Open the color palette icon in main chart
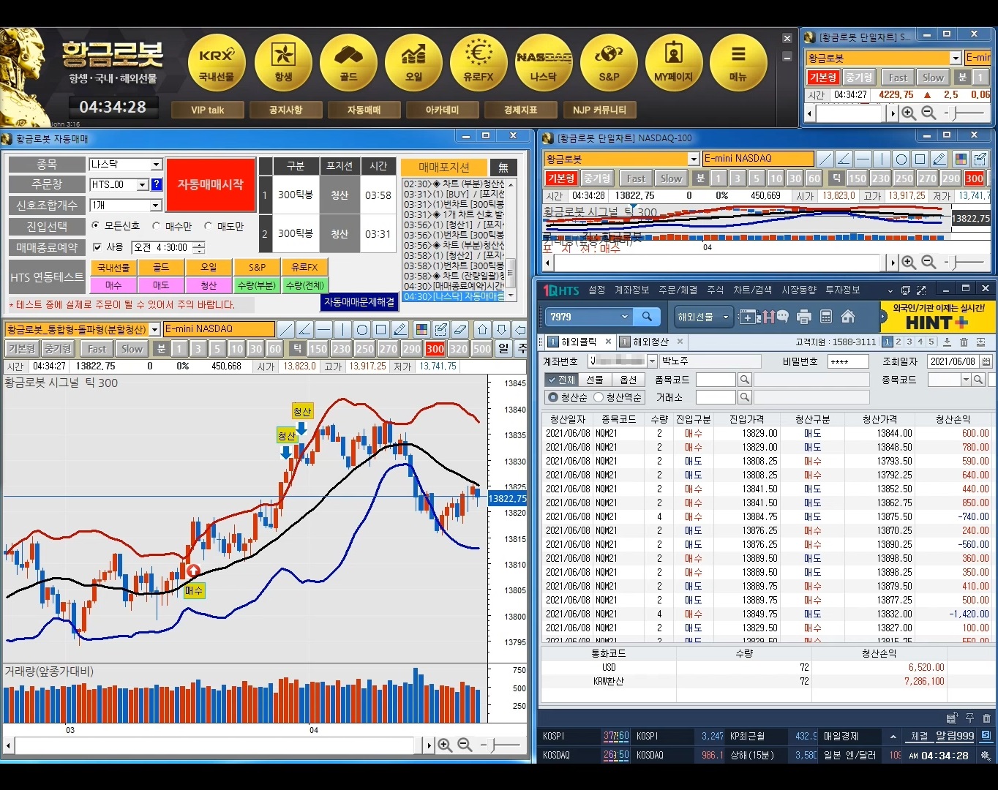998x790 pixels. click(x=421, y=330)
